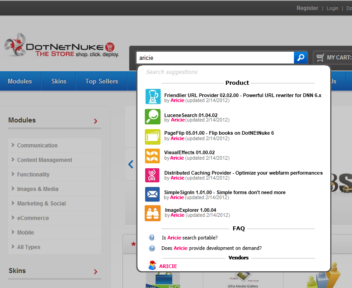This screenshot has height=288, width=352.
Task: Click the PageFlip yellow-green book icon
Action: click(x=153, y=137)
